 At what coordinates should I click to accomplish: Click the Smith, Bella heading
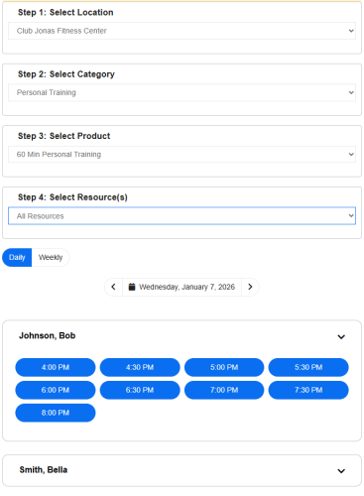(44, 470)
